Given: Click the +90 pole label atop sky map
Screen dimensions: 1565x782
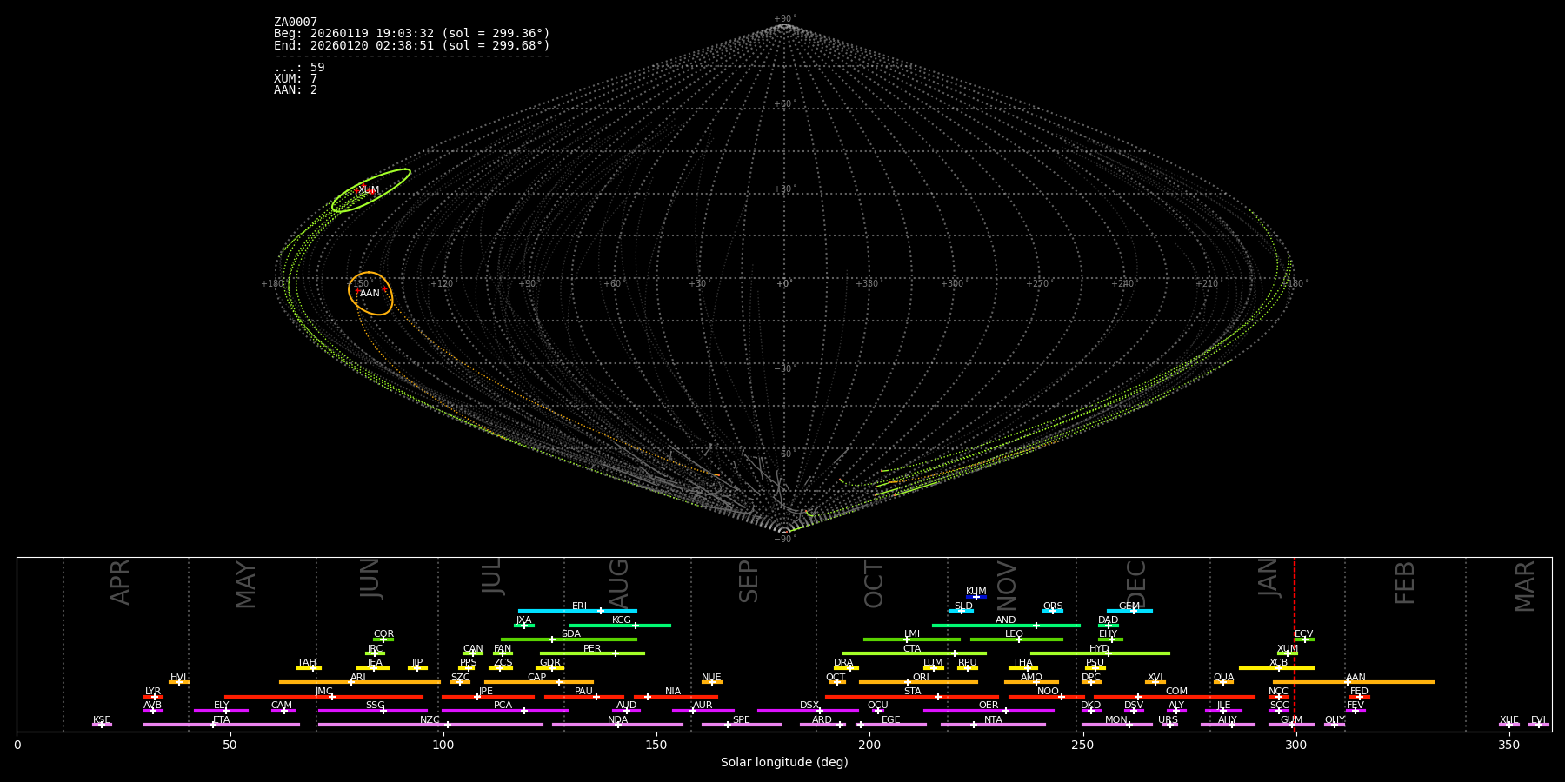Looking at the screenshot, I should tap(783, 18).
